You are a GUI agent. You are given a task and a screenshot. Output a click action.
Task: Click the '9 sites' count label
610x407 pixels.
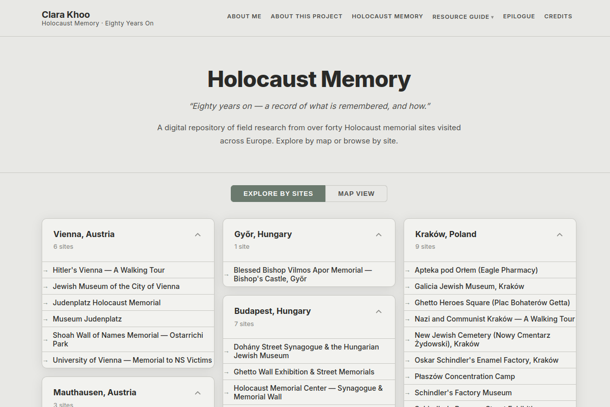(425, 247)
